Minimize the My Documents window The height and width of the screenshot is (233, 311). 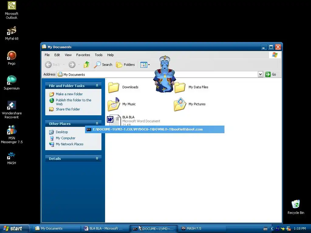264,47
